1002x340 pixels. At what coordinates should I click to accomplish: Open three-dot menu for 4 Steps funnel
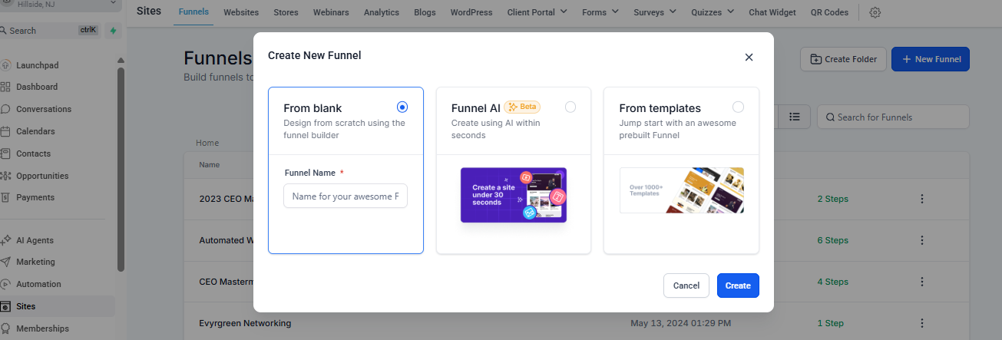[x=922, y=282]
